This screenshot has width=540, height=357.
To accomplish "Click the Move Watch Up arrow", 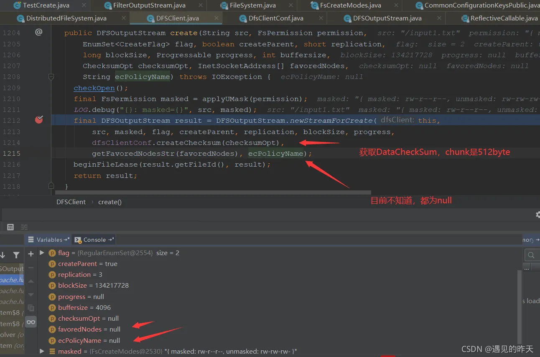I will coord(31,281).
